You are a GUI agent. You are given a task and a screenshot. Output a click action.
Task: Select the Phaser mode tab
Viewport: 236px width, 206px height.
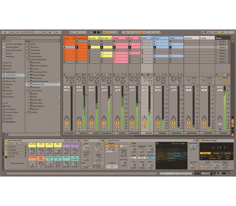coord(205,153)
